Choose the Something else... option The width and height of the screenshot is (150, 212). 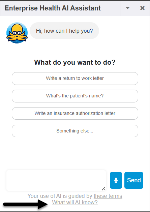pos(75,131)
